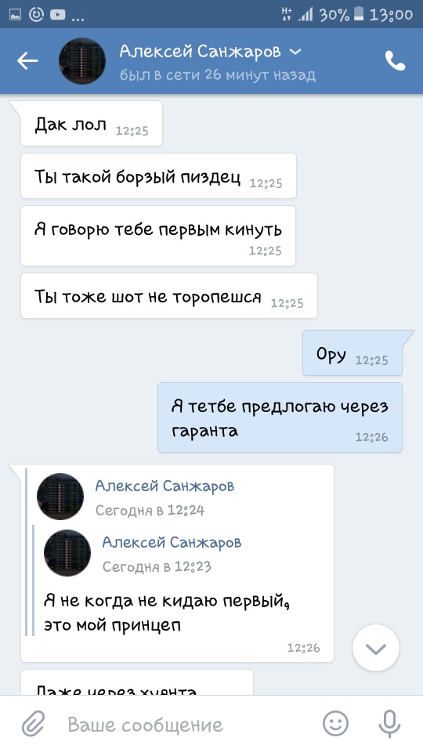
Task: Tap the image notification icon in status bar
Action: (16, 15)
